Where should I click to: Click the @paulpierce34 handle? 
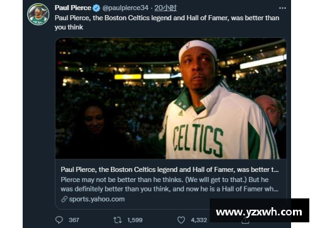click(125, 8)
